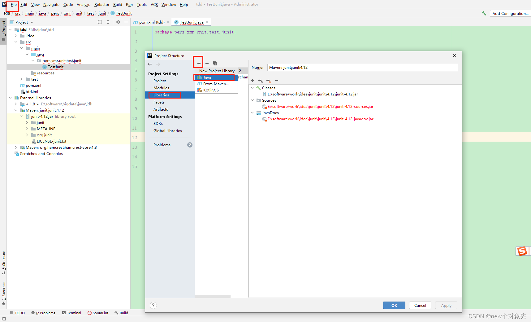Click Add Configuration... button
The image size is (531, 322).
[510, 13]
